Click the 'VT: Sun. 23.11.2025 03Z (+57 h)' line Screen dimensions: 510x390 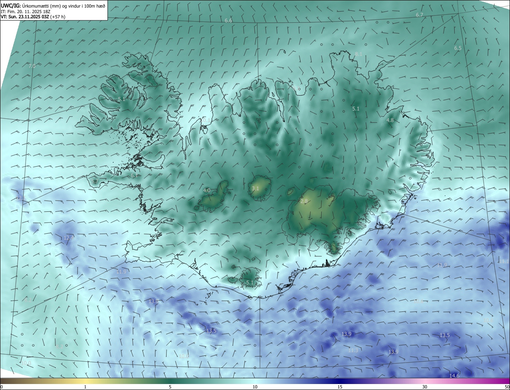(x=33, y=17)
